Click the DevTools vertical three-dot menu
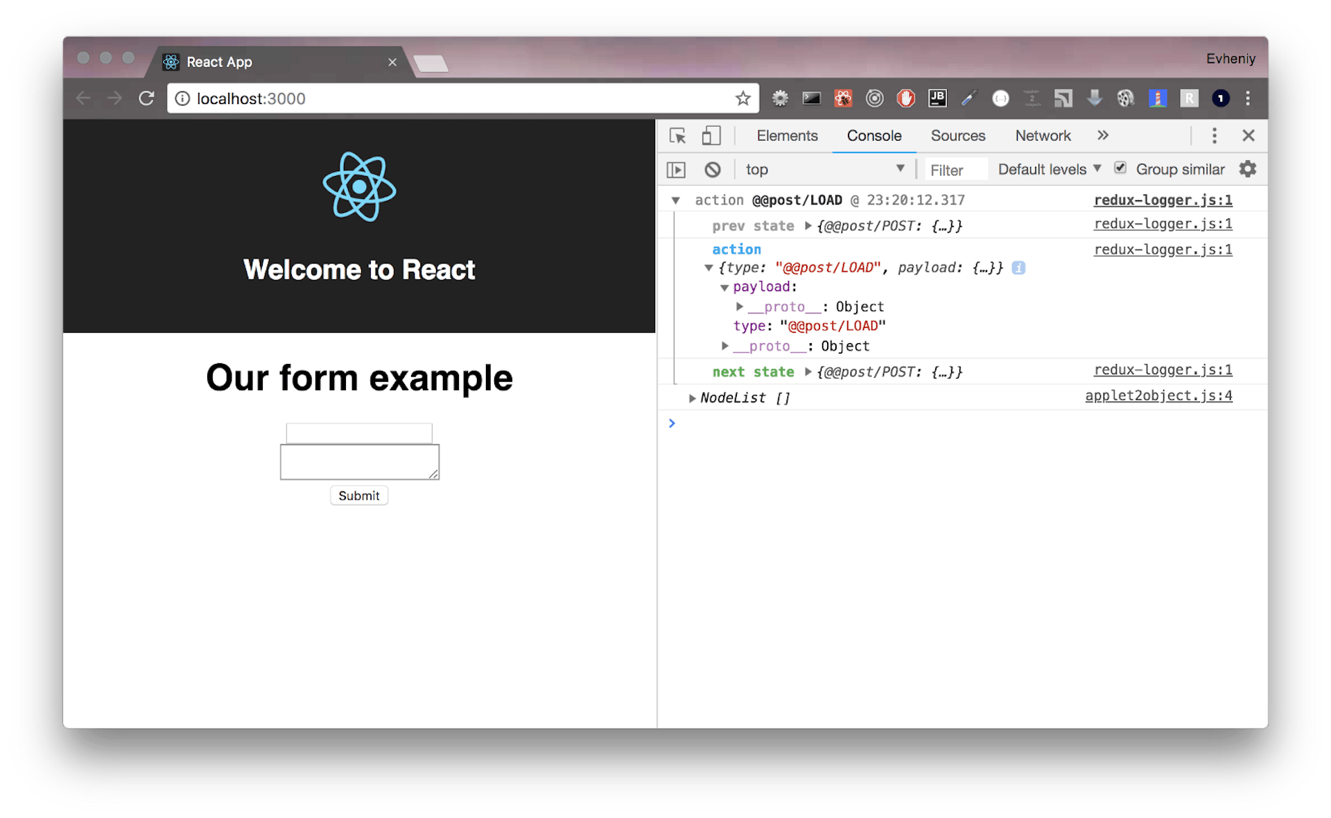 click(1214, 135)
